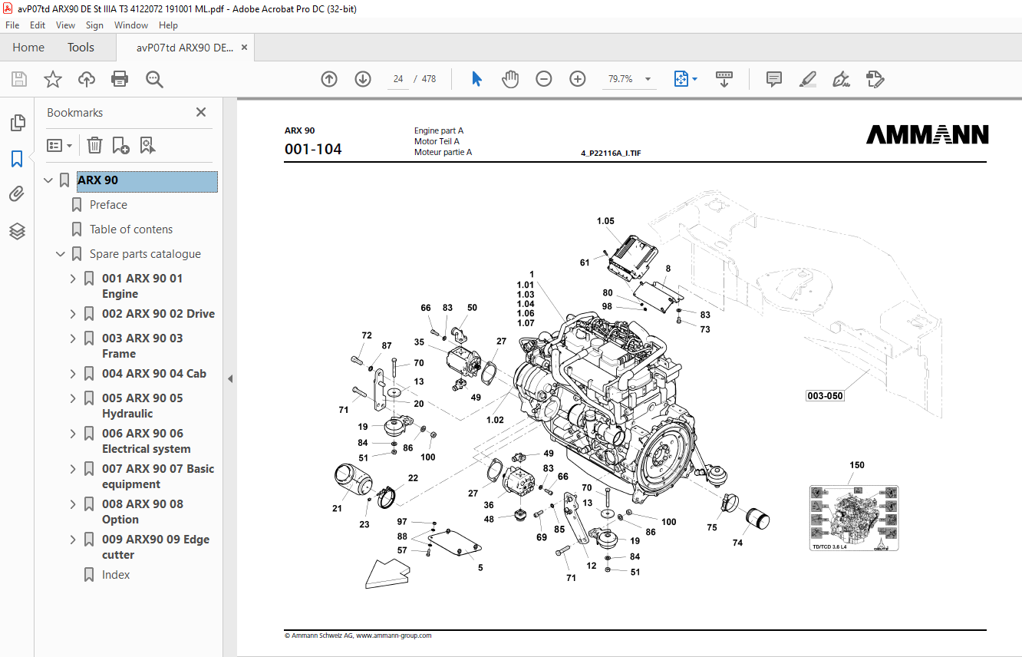Close the Bookmarks panel
The image size is (1022, 657).
pos(201,112)
